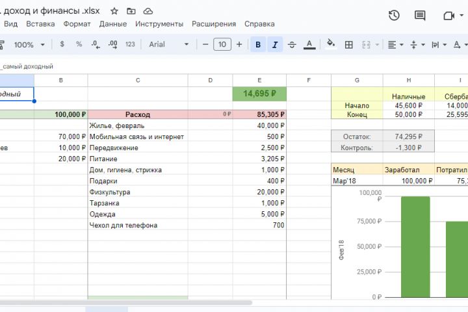The height and width of the screenshot is (312, 468).
Task: Select Мобильная связь и интернет cell
Action: 138,136
